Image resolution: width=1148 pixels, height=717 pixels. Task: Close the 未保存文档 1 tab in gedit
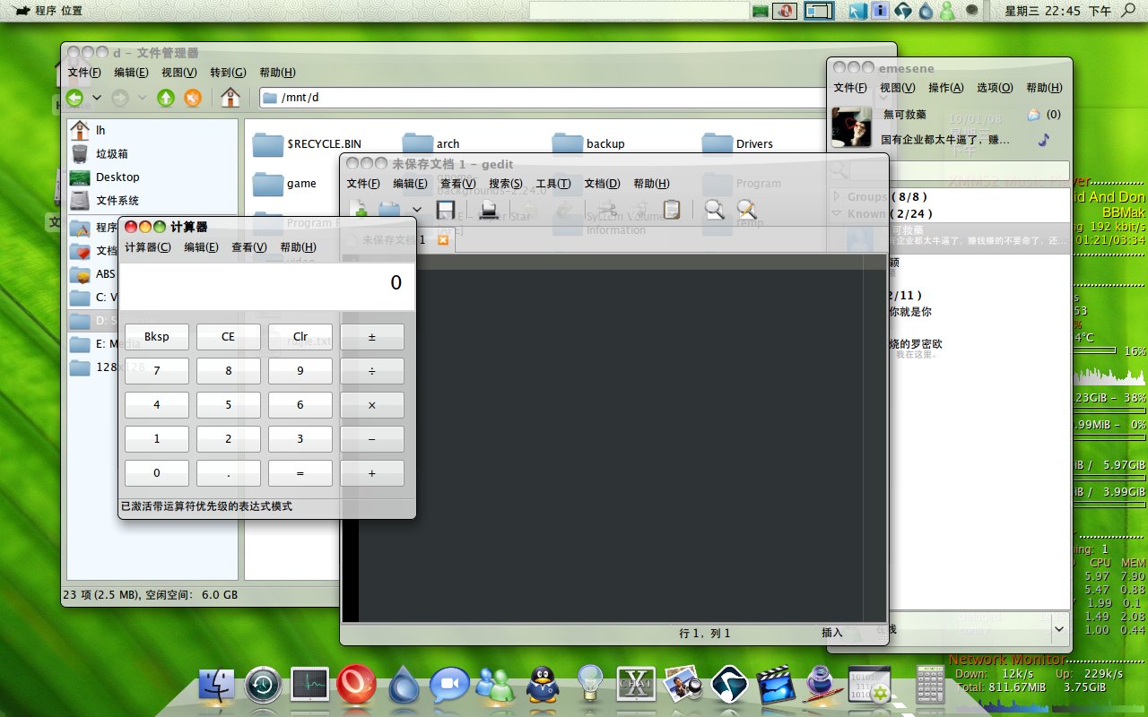point(443,240)
